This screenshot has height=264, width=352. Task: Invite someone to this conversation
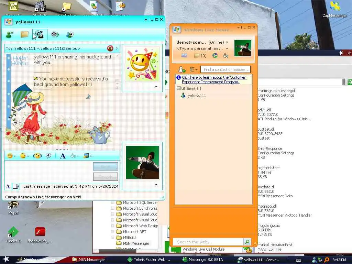coord(10,35)
